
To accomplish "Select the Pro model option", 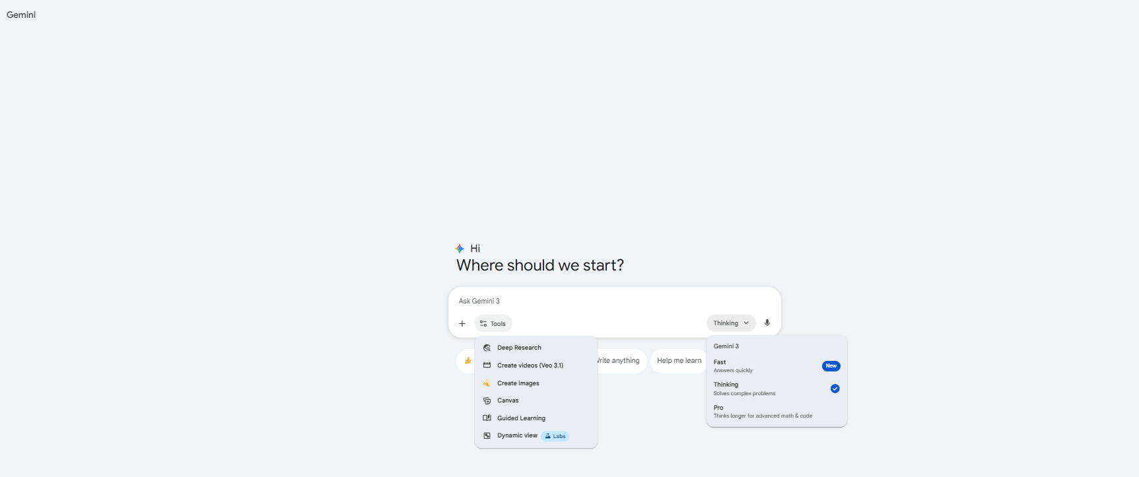I will (777, 412).
